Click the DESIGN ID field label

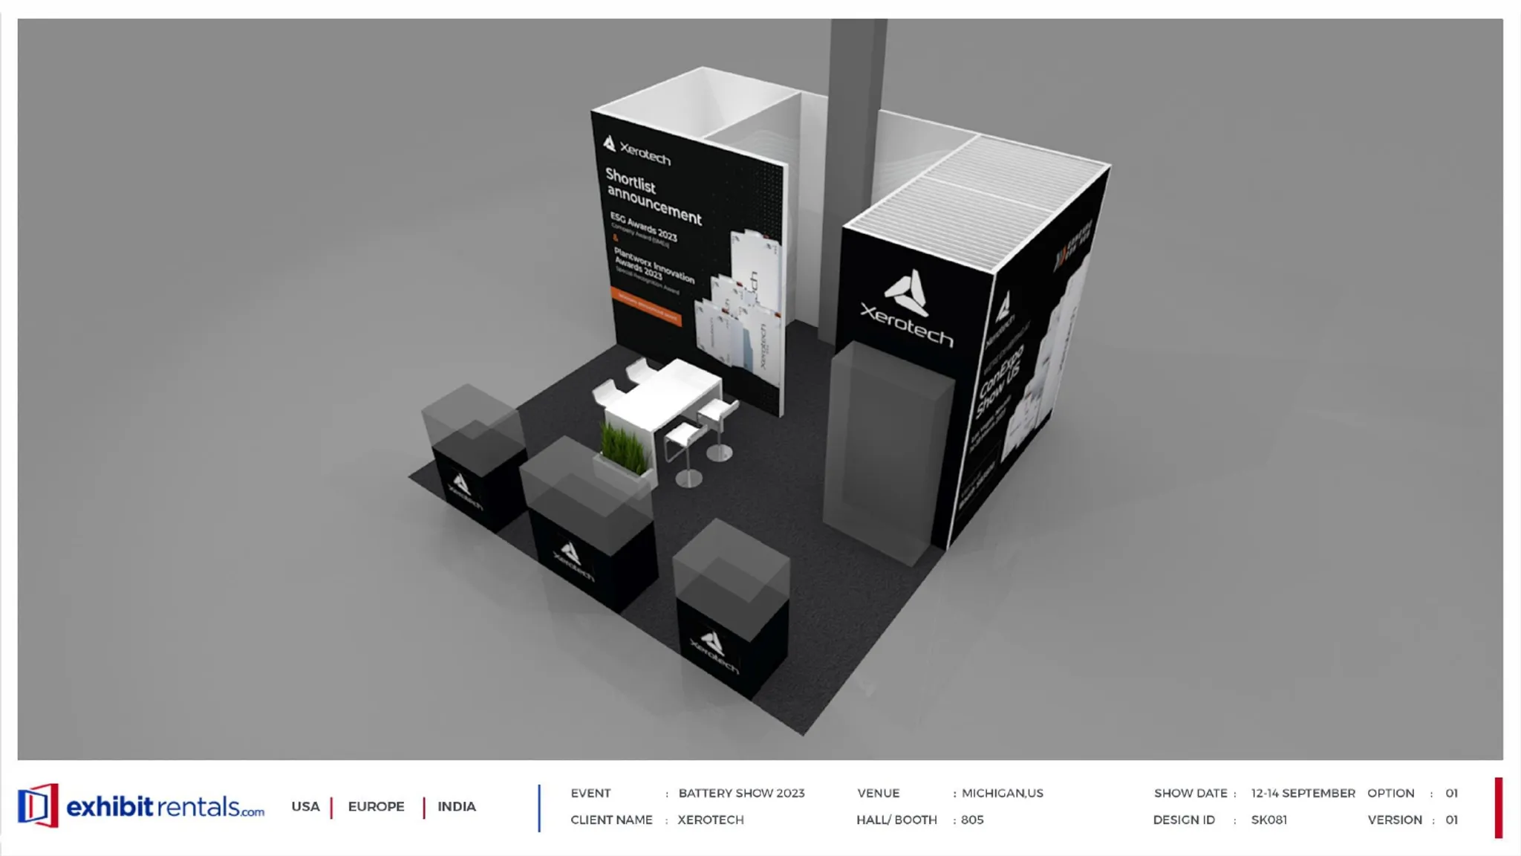pos(1184,820)
